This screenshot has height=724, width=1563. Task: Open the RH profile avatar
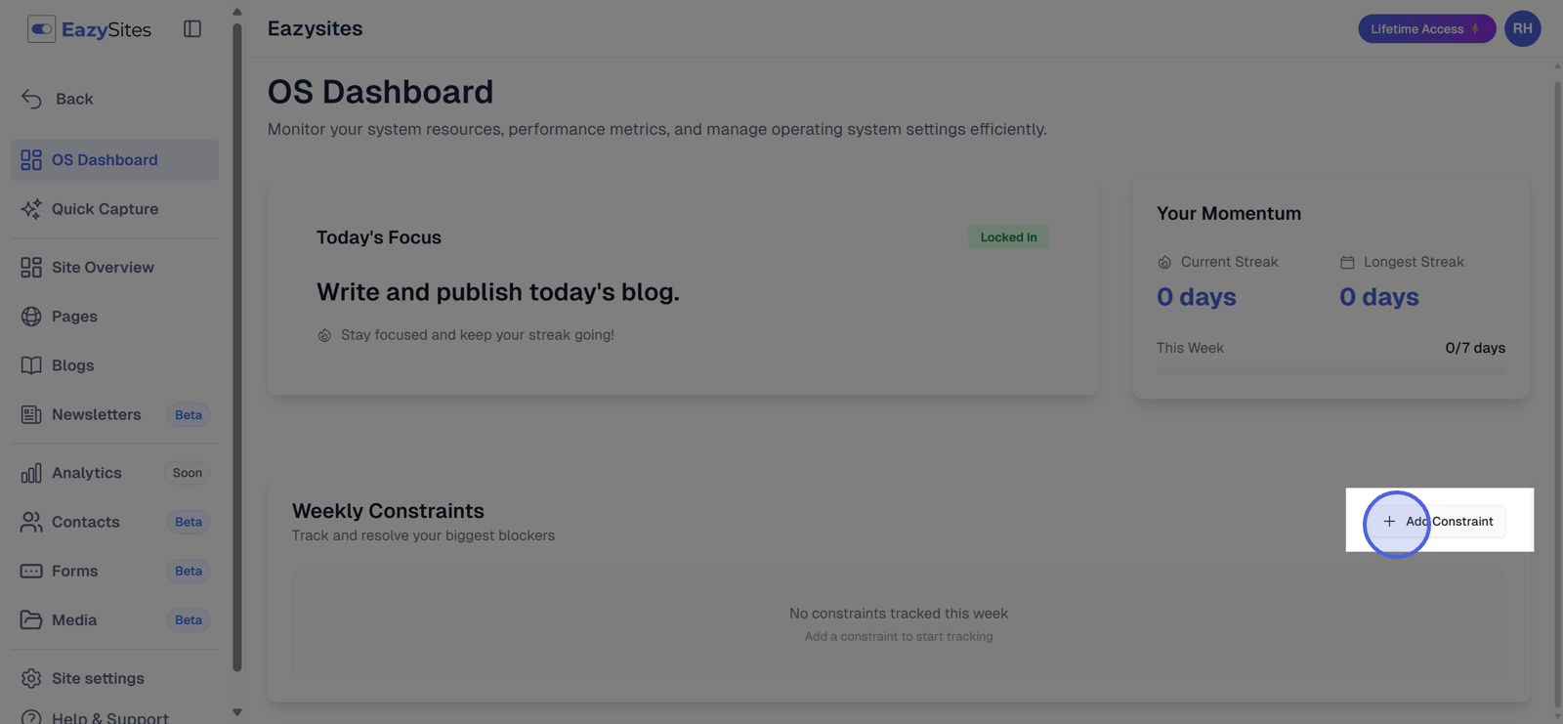pyautogui.click(x=1522, y=28)
